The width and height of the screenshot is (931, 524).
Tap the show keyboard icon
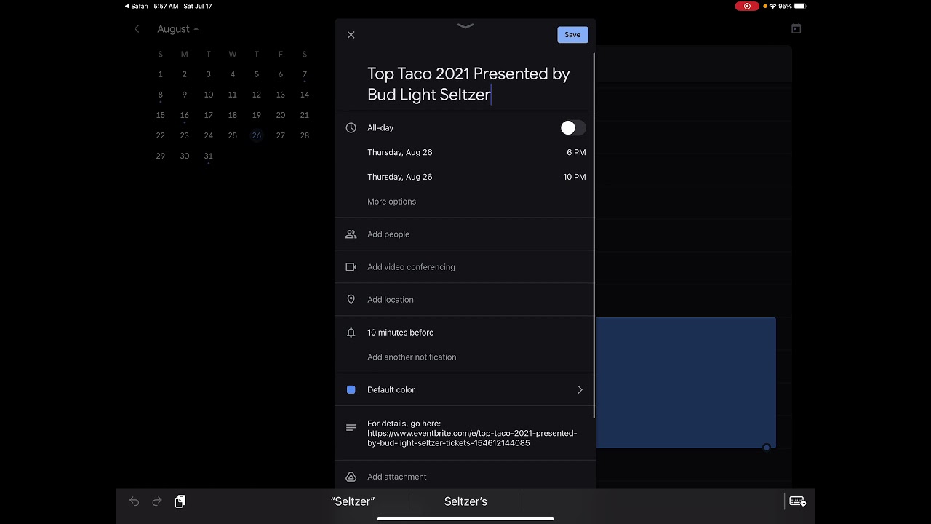(x=797, y=501)
